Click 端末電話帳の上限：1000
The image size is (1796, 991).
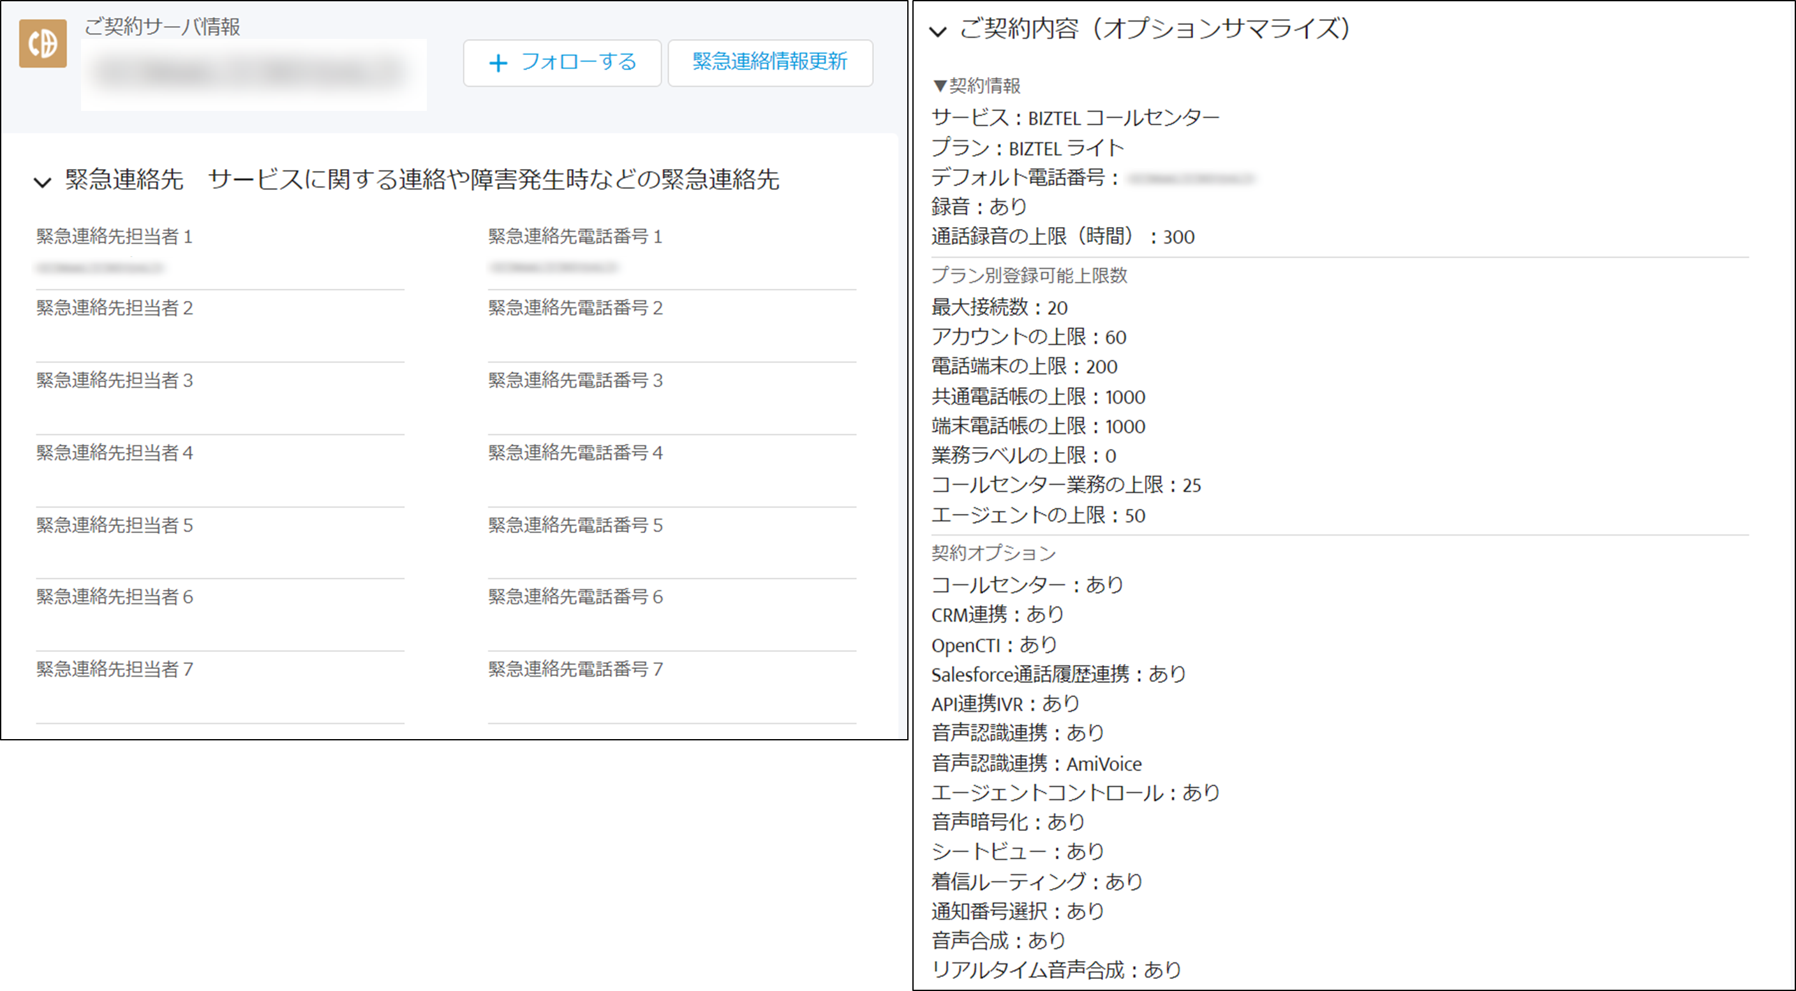(1038, 426)
